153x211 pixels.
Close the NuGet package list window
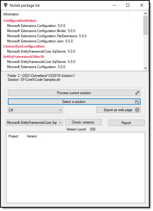[142, 5]
